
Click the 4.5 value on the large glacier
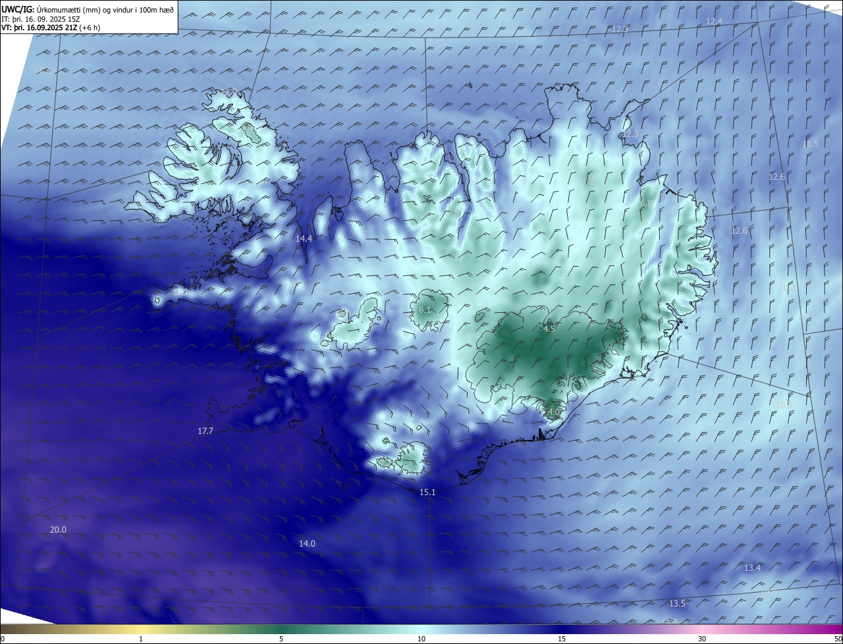click(x=549, y=329)
